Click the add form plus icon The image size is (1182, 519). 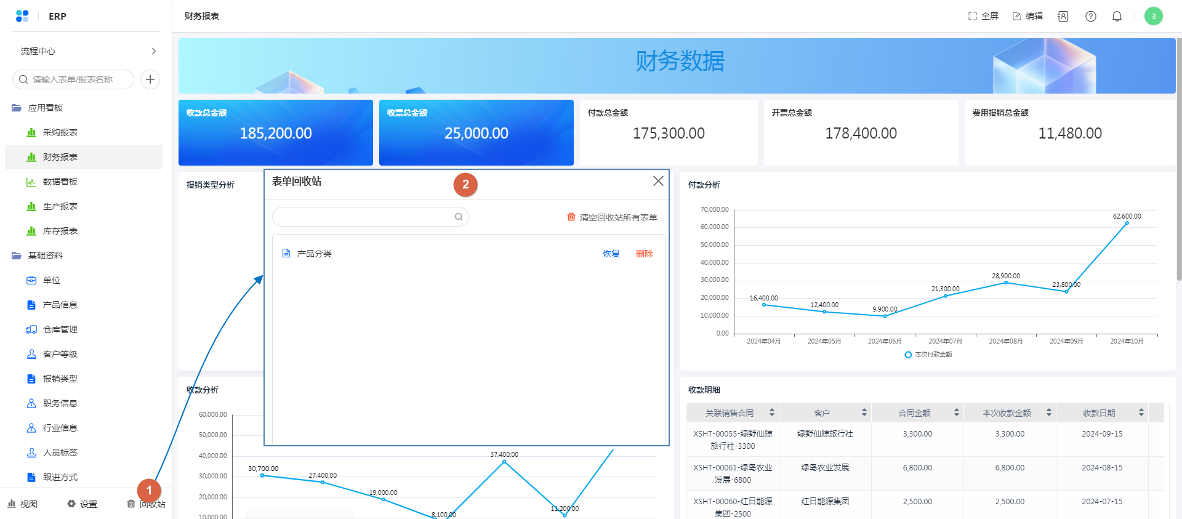pyautogui.click(x=150, y=79)
